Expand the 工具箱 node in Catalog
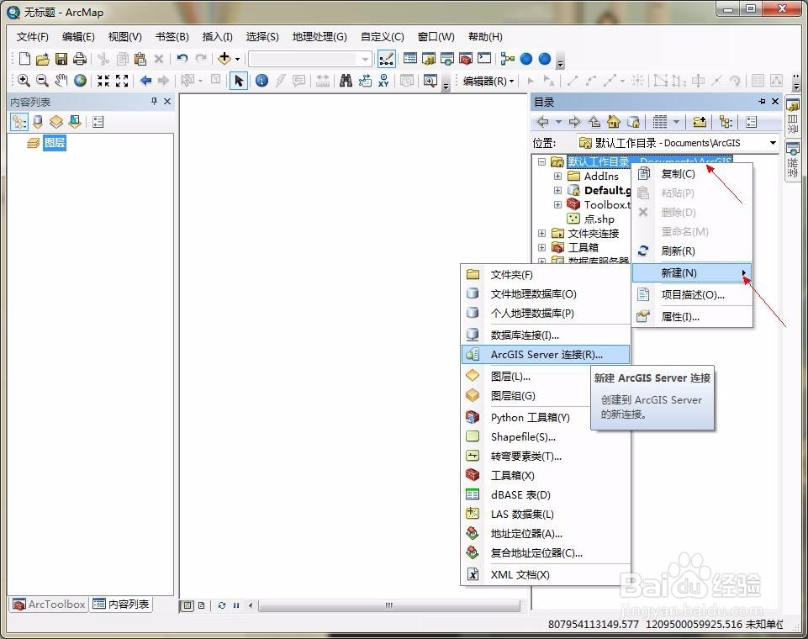The width and height of the screenshot is (808, 639). (x=541, y=248)
